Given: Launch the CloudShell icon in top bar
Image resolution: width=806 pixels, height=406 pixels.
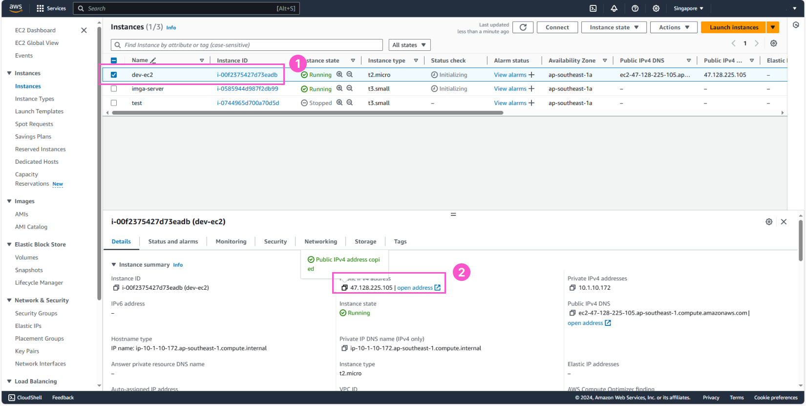Looking at the screenshot, I should coord(593,8).
